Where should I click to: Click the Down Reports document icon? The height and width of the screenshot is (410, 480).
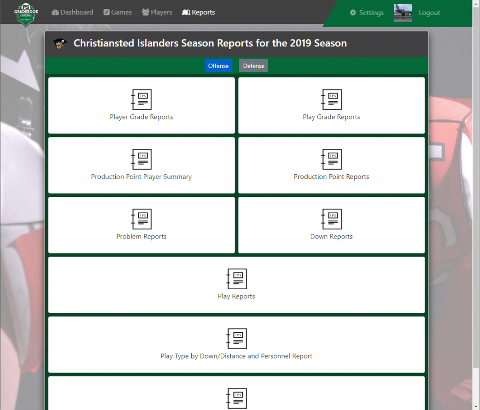(331, 219)
